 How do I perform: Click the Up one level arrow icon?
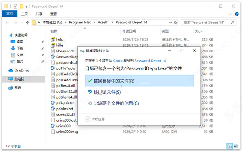click(27, 23)
